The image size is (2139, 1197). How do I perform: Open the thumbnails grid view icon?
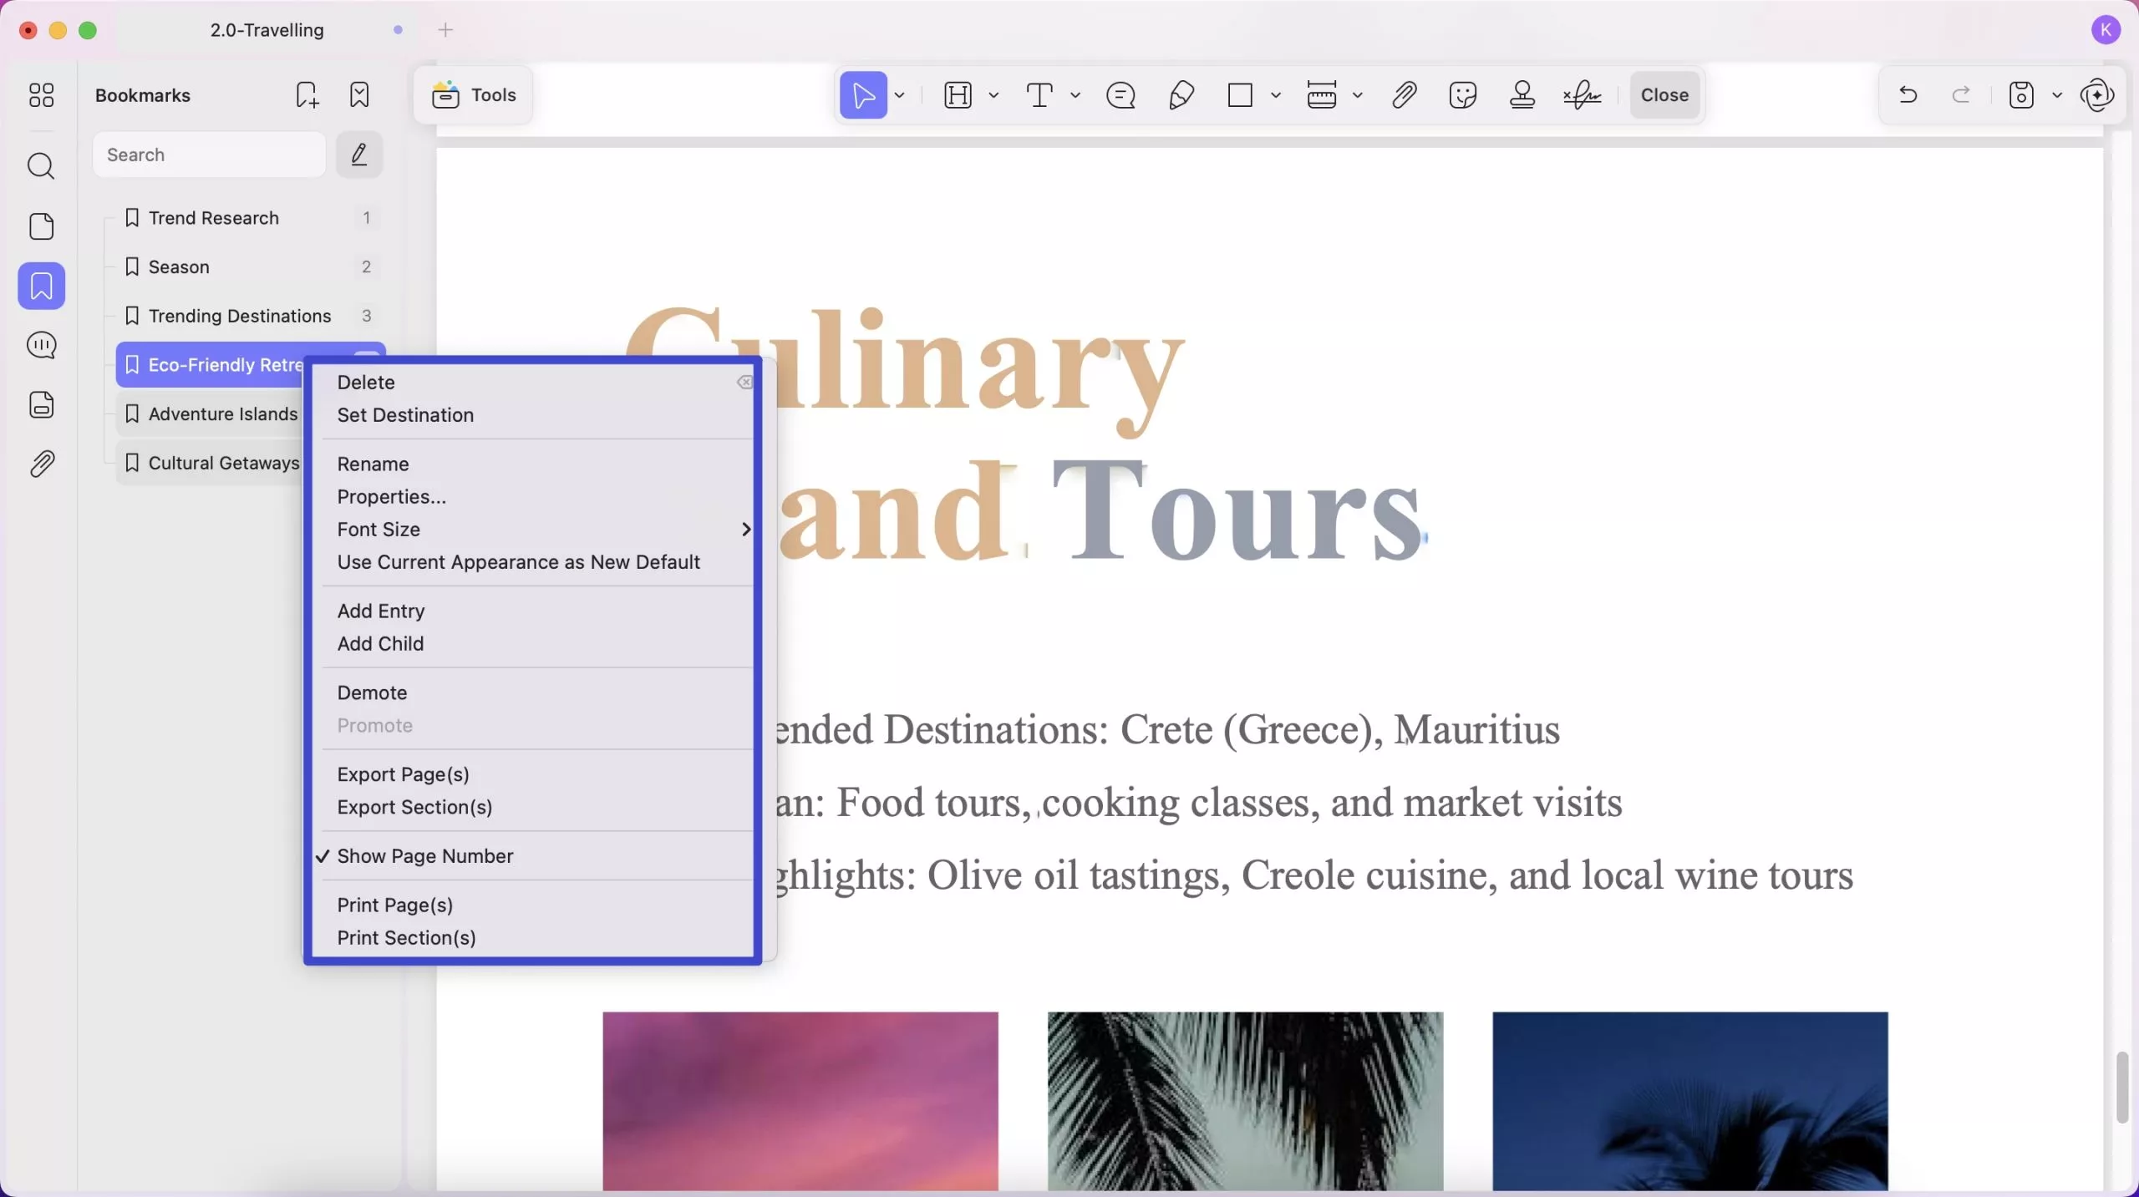(x=41, y=95)
